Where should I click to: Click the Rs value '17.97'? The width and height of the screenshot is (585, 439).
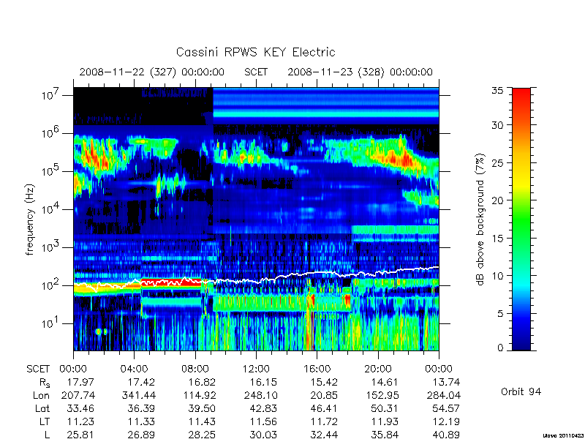80,382
